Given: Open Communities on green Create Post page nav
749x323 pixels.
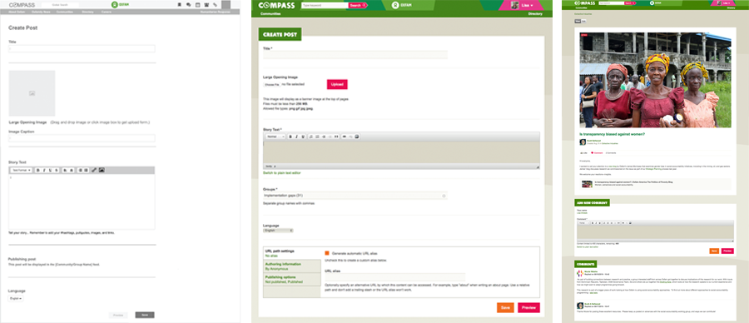Looking at the screenshot, I should 270,14.
